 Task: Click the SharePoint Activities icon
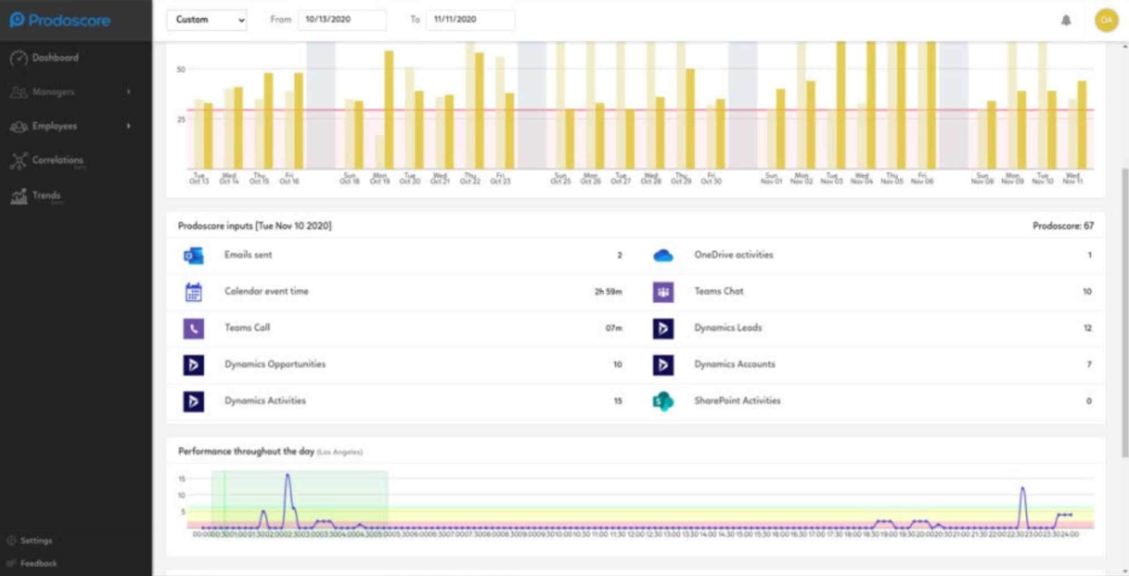point(663,401)
